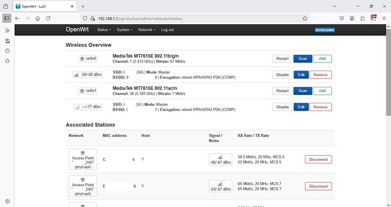
Task: Open the Status menu
Action: (104, 30)
